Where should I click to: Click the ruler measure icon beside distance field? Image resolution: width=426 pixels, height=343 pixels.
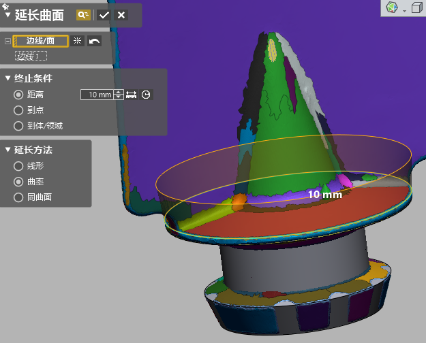point(132,95)
